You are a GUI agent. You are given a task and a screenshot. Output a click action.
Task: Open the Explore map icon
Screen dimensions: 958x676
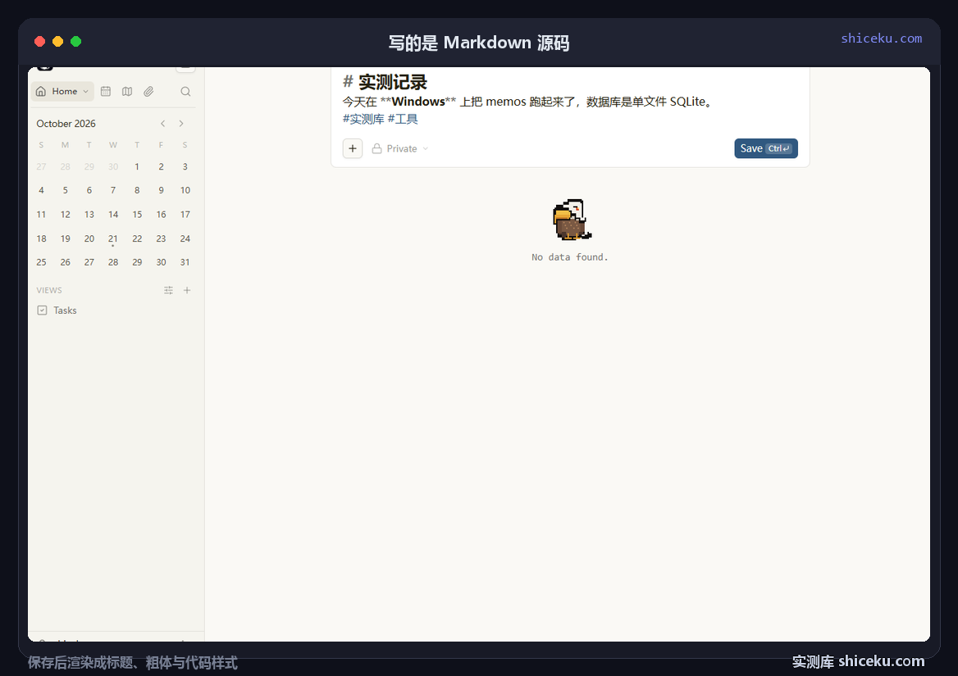coord(127,92)
